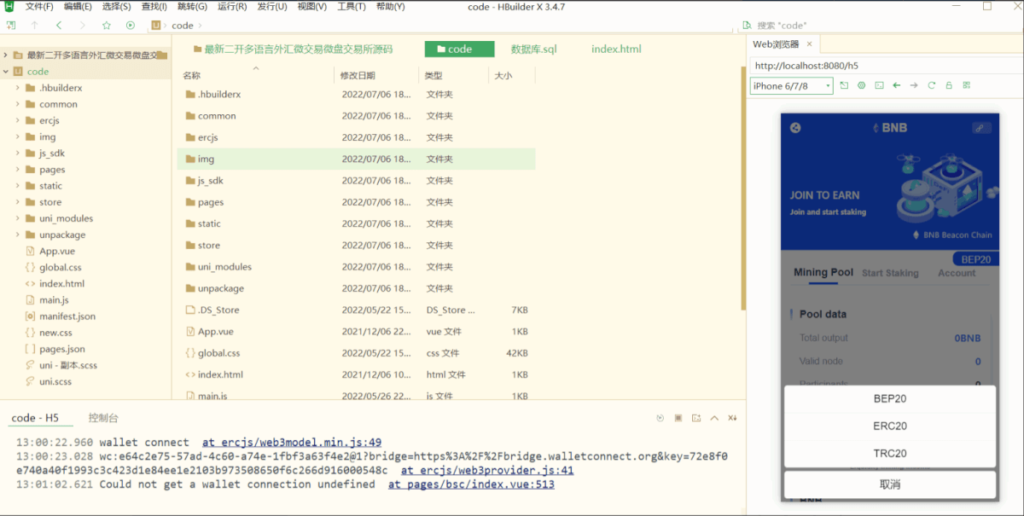Click the QR code icon in browser toolbar

point(966,85)
